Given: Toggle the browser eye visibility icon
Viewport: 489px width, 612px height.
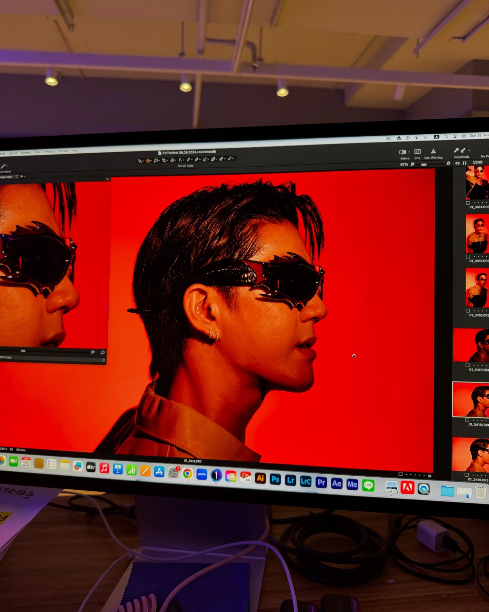Looking at the screenshot, I should pos(457,163).
